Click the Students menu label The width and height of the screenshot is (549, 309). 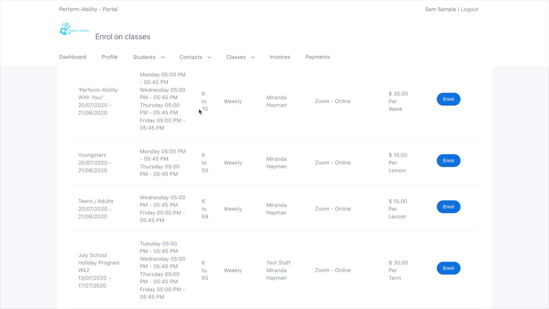coord(144,57)
